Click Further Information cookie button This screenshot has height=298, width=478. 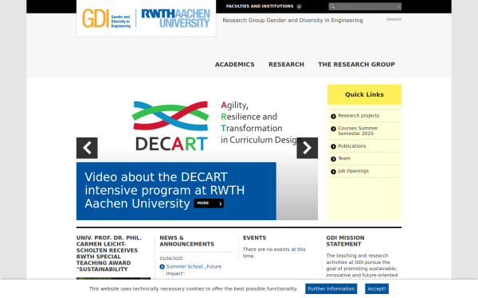click(x=331, y=289)
